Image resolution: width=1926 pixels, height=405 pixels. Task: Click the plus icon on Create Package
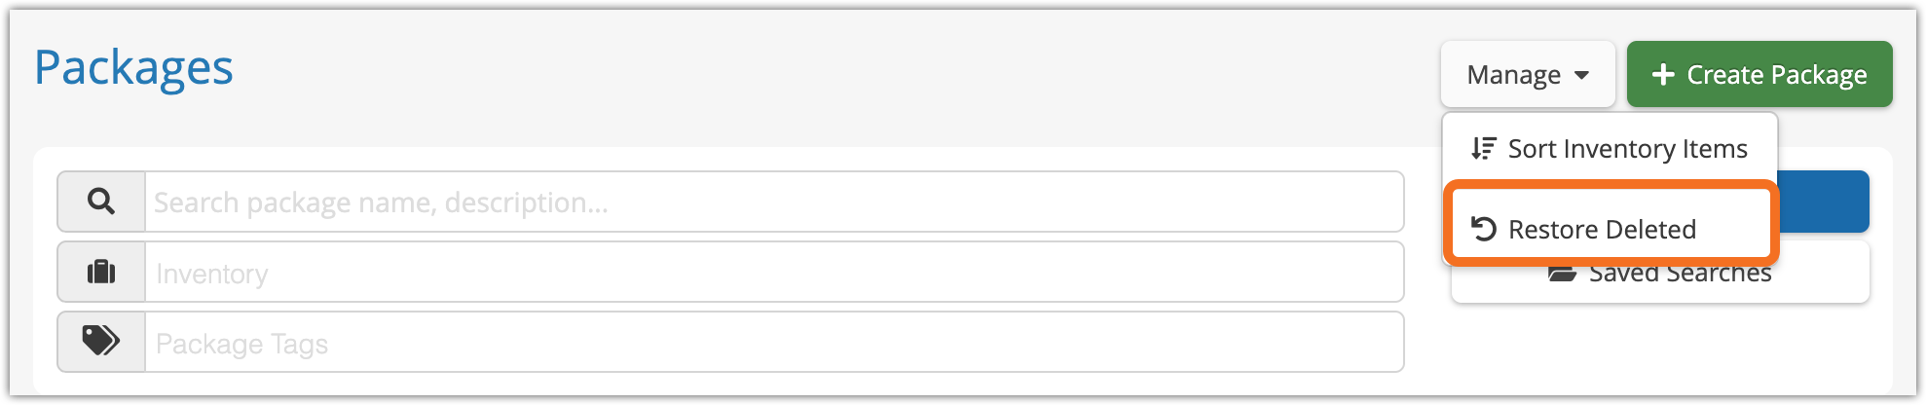pyautogui.click(x=1663, y=75)
